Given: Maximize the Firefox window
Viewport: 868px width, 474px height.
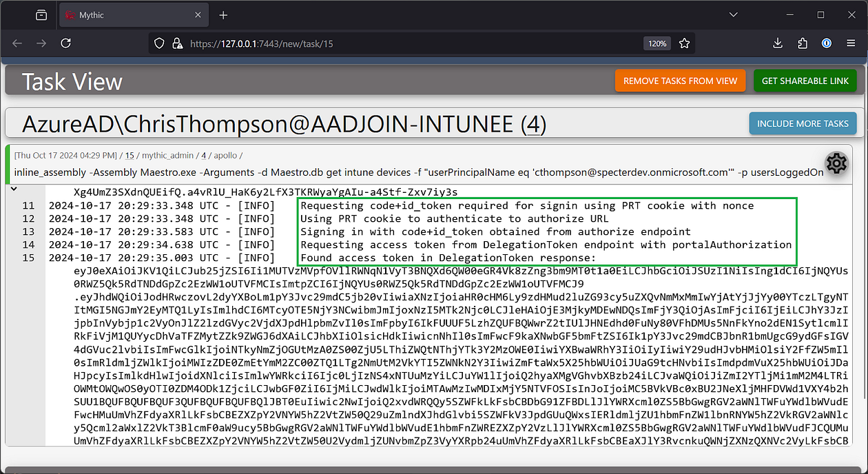Looking at the screenshot, I should pos(820,14).
